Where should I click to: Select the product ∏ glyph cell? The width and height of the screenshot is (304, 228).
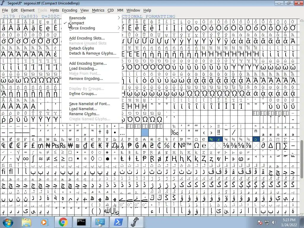[278, 145]
